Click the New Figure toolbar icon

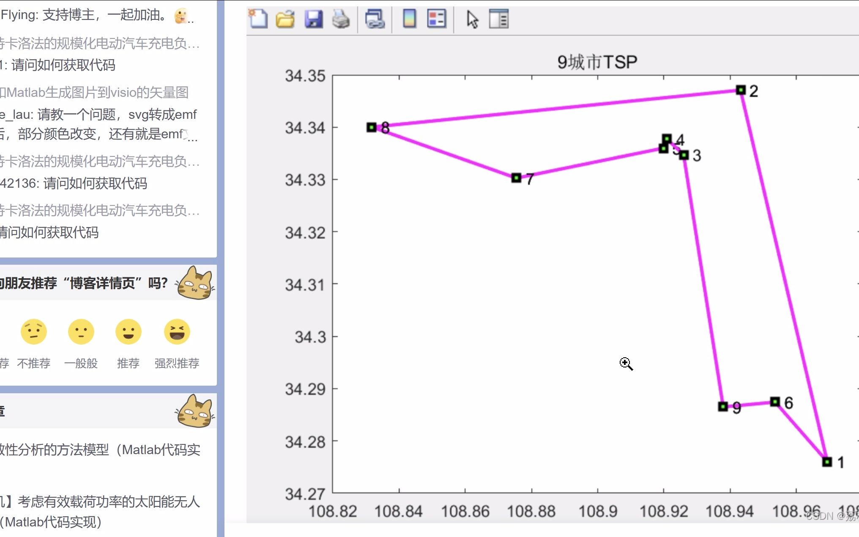[258, 19]
